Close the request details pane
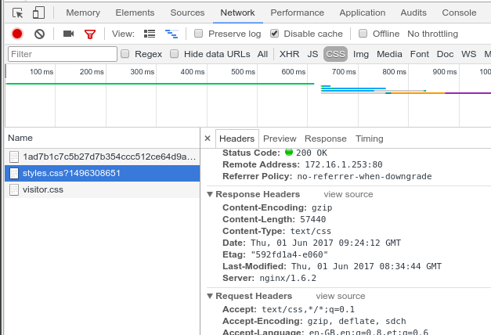491x335 pixels. pyautogui.click(x=208, y=139)
